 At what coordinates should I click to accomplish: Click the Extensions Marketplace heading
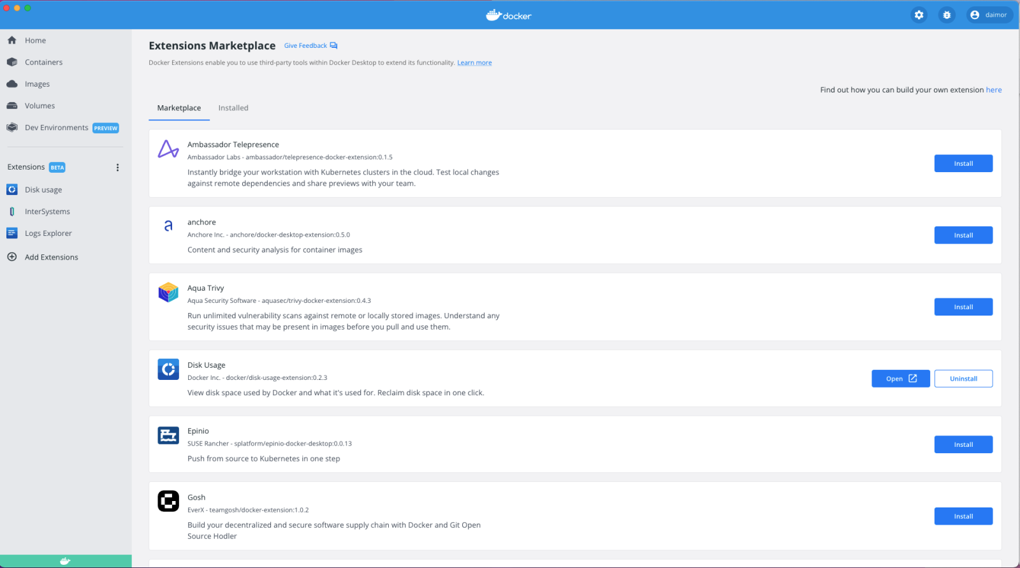pos(212,46)
